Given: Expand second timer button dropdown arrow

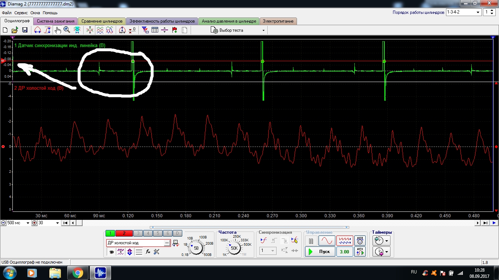Looking at the screenshot, I should pos(387,252).
